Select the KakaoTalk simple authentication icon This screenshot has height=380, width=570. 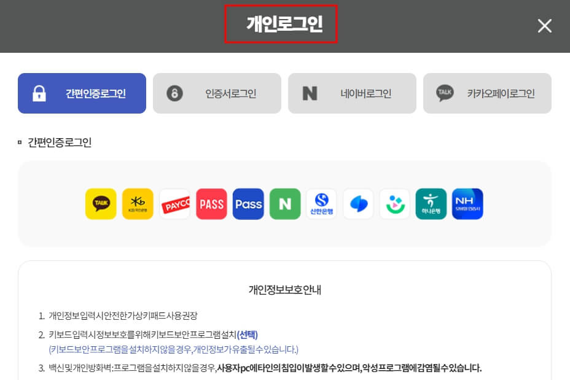click(x=101, y=203)
